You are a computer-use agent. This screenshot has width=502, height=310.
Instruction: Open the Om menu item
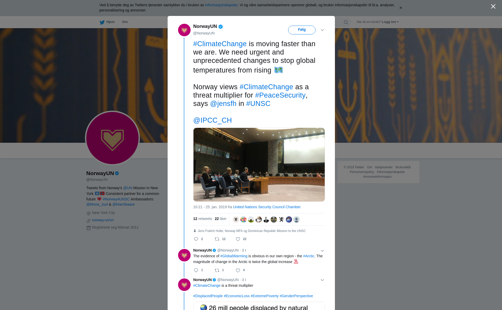[x=125, y=22]
